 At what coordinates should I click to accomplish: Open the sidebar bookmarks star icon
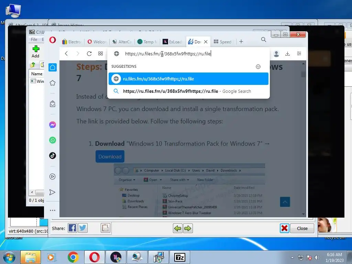tap(53, 83)
